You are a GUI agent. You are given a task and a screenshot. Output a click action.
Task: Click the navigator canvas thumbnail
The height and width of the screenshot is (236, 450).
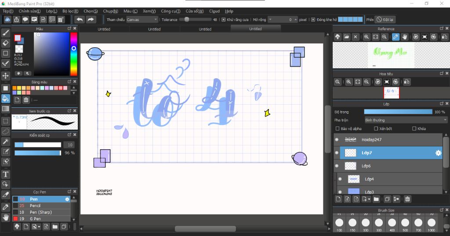tap(392, 93)
